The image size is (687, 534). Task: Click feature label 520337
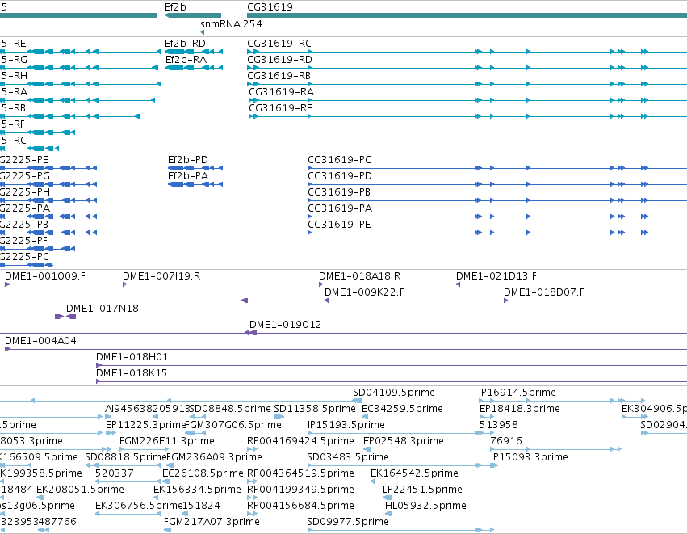(x=115, y=474)
